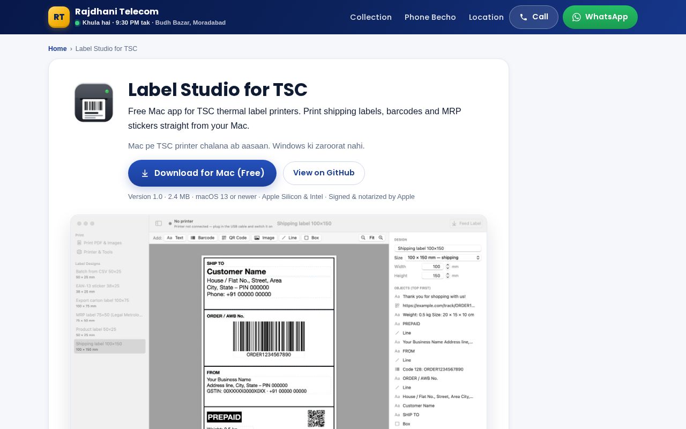
Task: Toggle the sidebar icon in the app screenshot
Action: [159, 223]
